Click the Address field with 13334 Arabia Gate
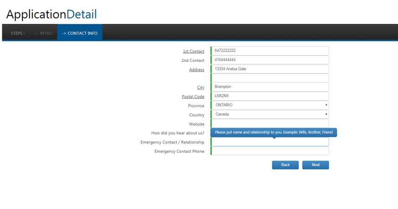This screenshot has height=209, width=398. (270, 69)
